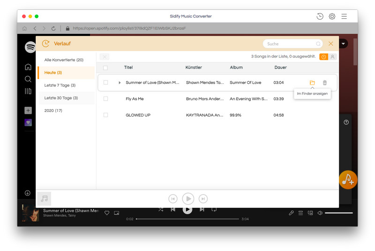Check the Summer of Love row checkbox
This screenshot has width=375, height=251.
[106, 82]
